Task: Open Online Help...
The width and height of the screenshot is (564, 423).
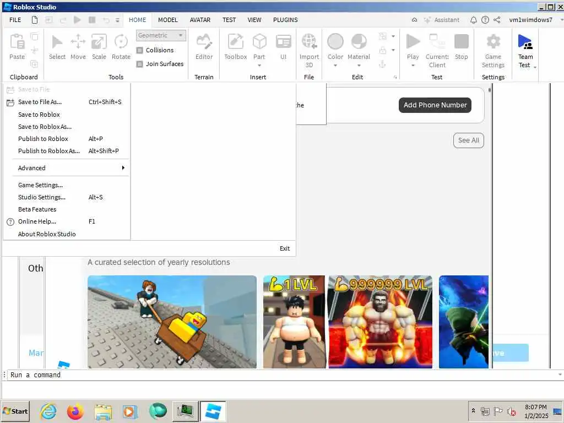Action: (67, 221)
